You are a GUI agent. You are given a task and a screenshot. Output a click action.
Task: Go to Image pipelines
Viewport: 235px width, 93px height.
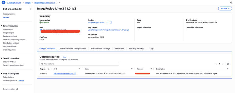(9, 14)
